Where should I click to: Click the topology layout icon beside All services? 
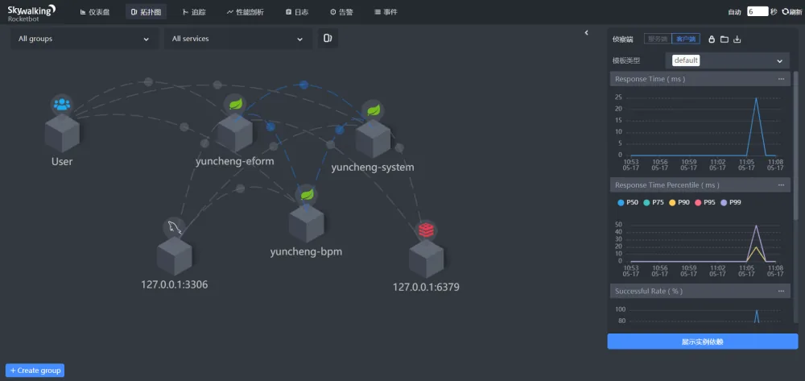pyautogui.click(x=328, y=38)
